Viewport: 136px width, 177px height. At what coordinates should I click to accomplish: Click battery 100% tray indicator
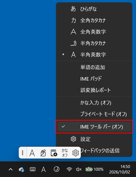pyautogui.click(x=94, y=169)
